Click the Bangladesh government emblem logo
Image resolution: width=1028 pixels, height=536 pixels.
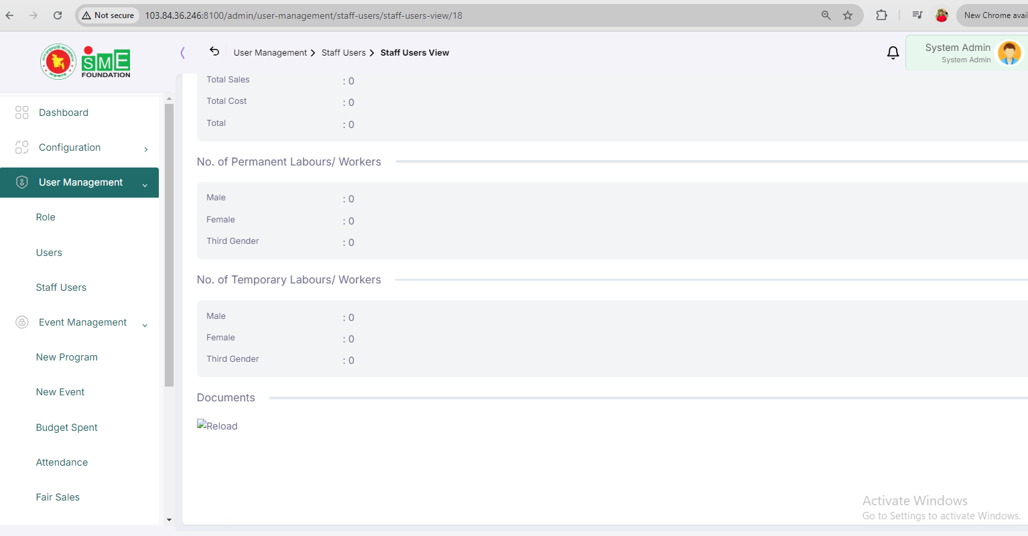pos(58,62)
